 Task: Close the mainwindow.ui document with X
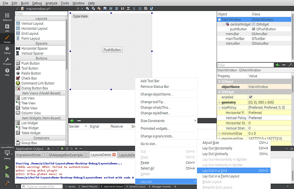82,9
